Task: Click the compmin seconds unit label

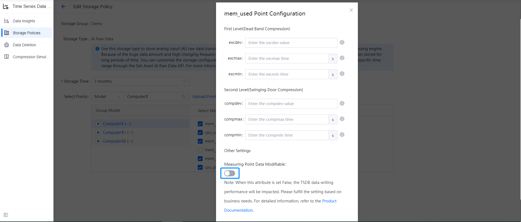Action: pyautogui.click(x=333, y=135)
